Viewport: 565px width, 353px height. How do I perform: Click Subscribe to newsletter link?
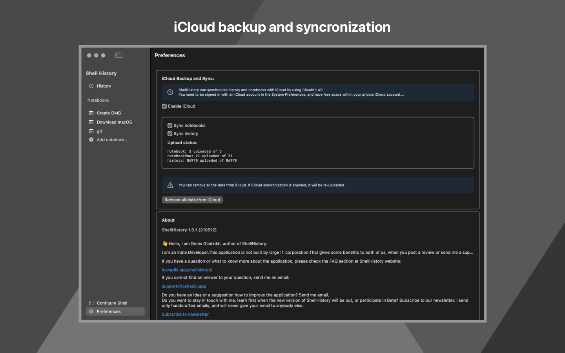pyautogui.click(x=185, y=314)
